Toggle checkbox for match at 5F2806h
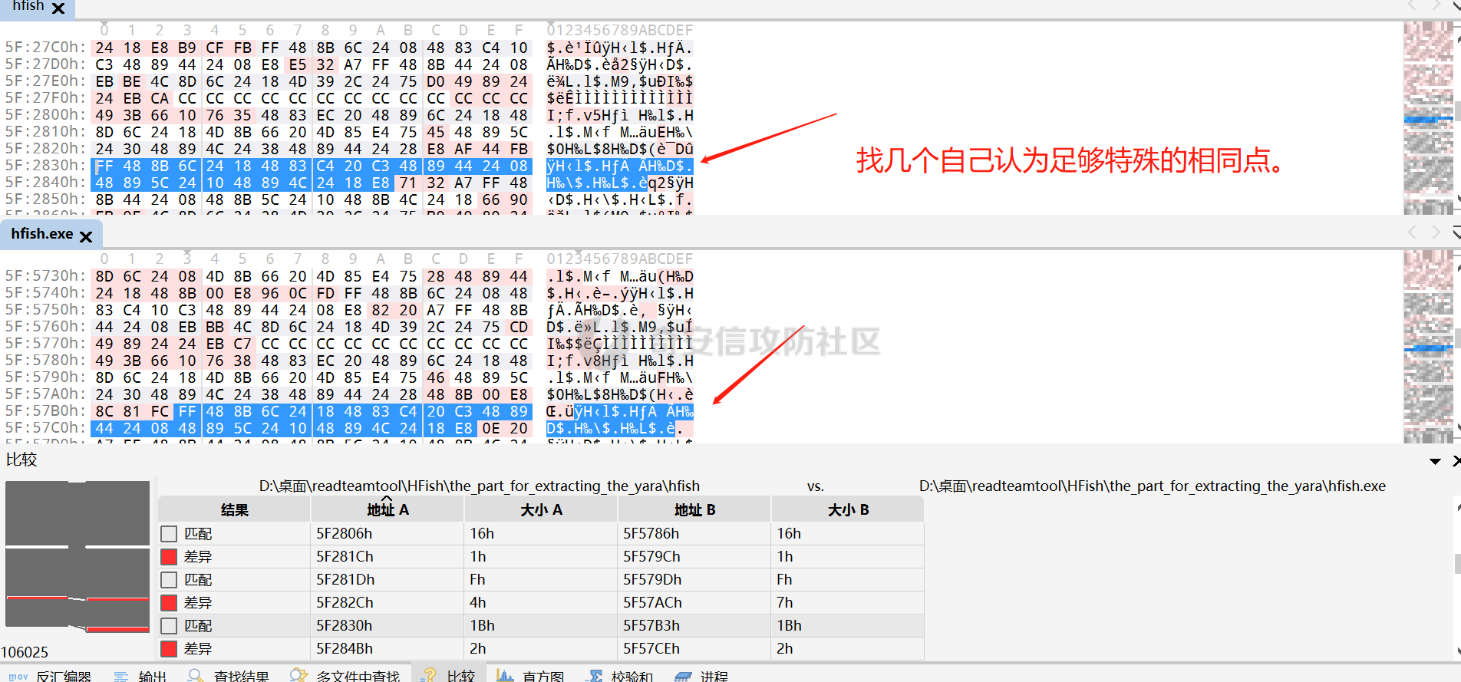 169,534
